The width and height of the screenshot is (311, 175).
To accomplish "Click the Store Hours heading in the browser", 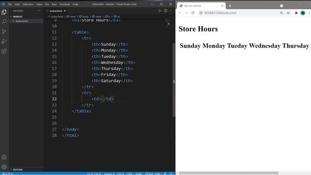I will pyautogui.click(x=198, y=29).
